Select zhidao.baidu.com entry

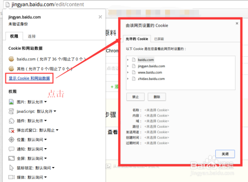tap(151, 79)
